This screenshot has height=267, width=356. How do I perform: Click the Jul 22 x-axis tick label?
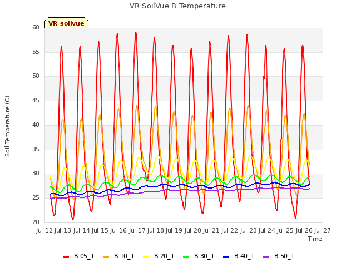click(x=230, y=230)
